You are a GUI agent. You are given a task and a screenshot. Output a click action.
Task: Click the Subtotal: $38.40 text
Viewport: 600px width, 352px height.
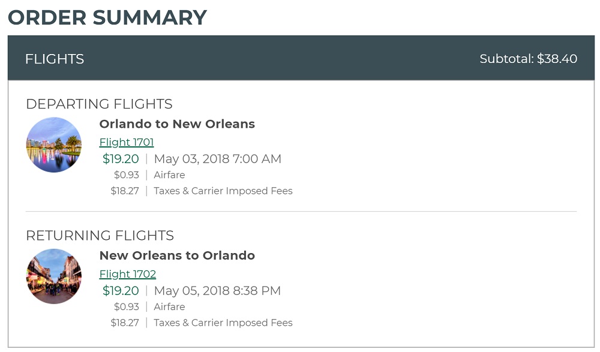528,59
